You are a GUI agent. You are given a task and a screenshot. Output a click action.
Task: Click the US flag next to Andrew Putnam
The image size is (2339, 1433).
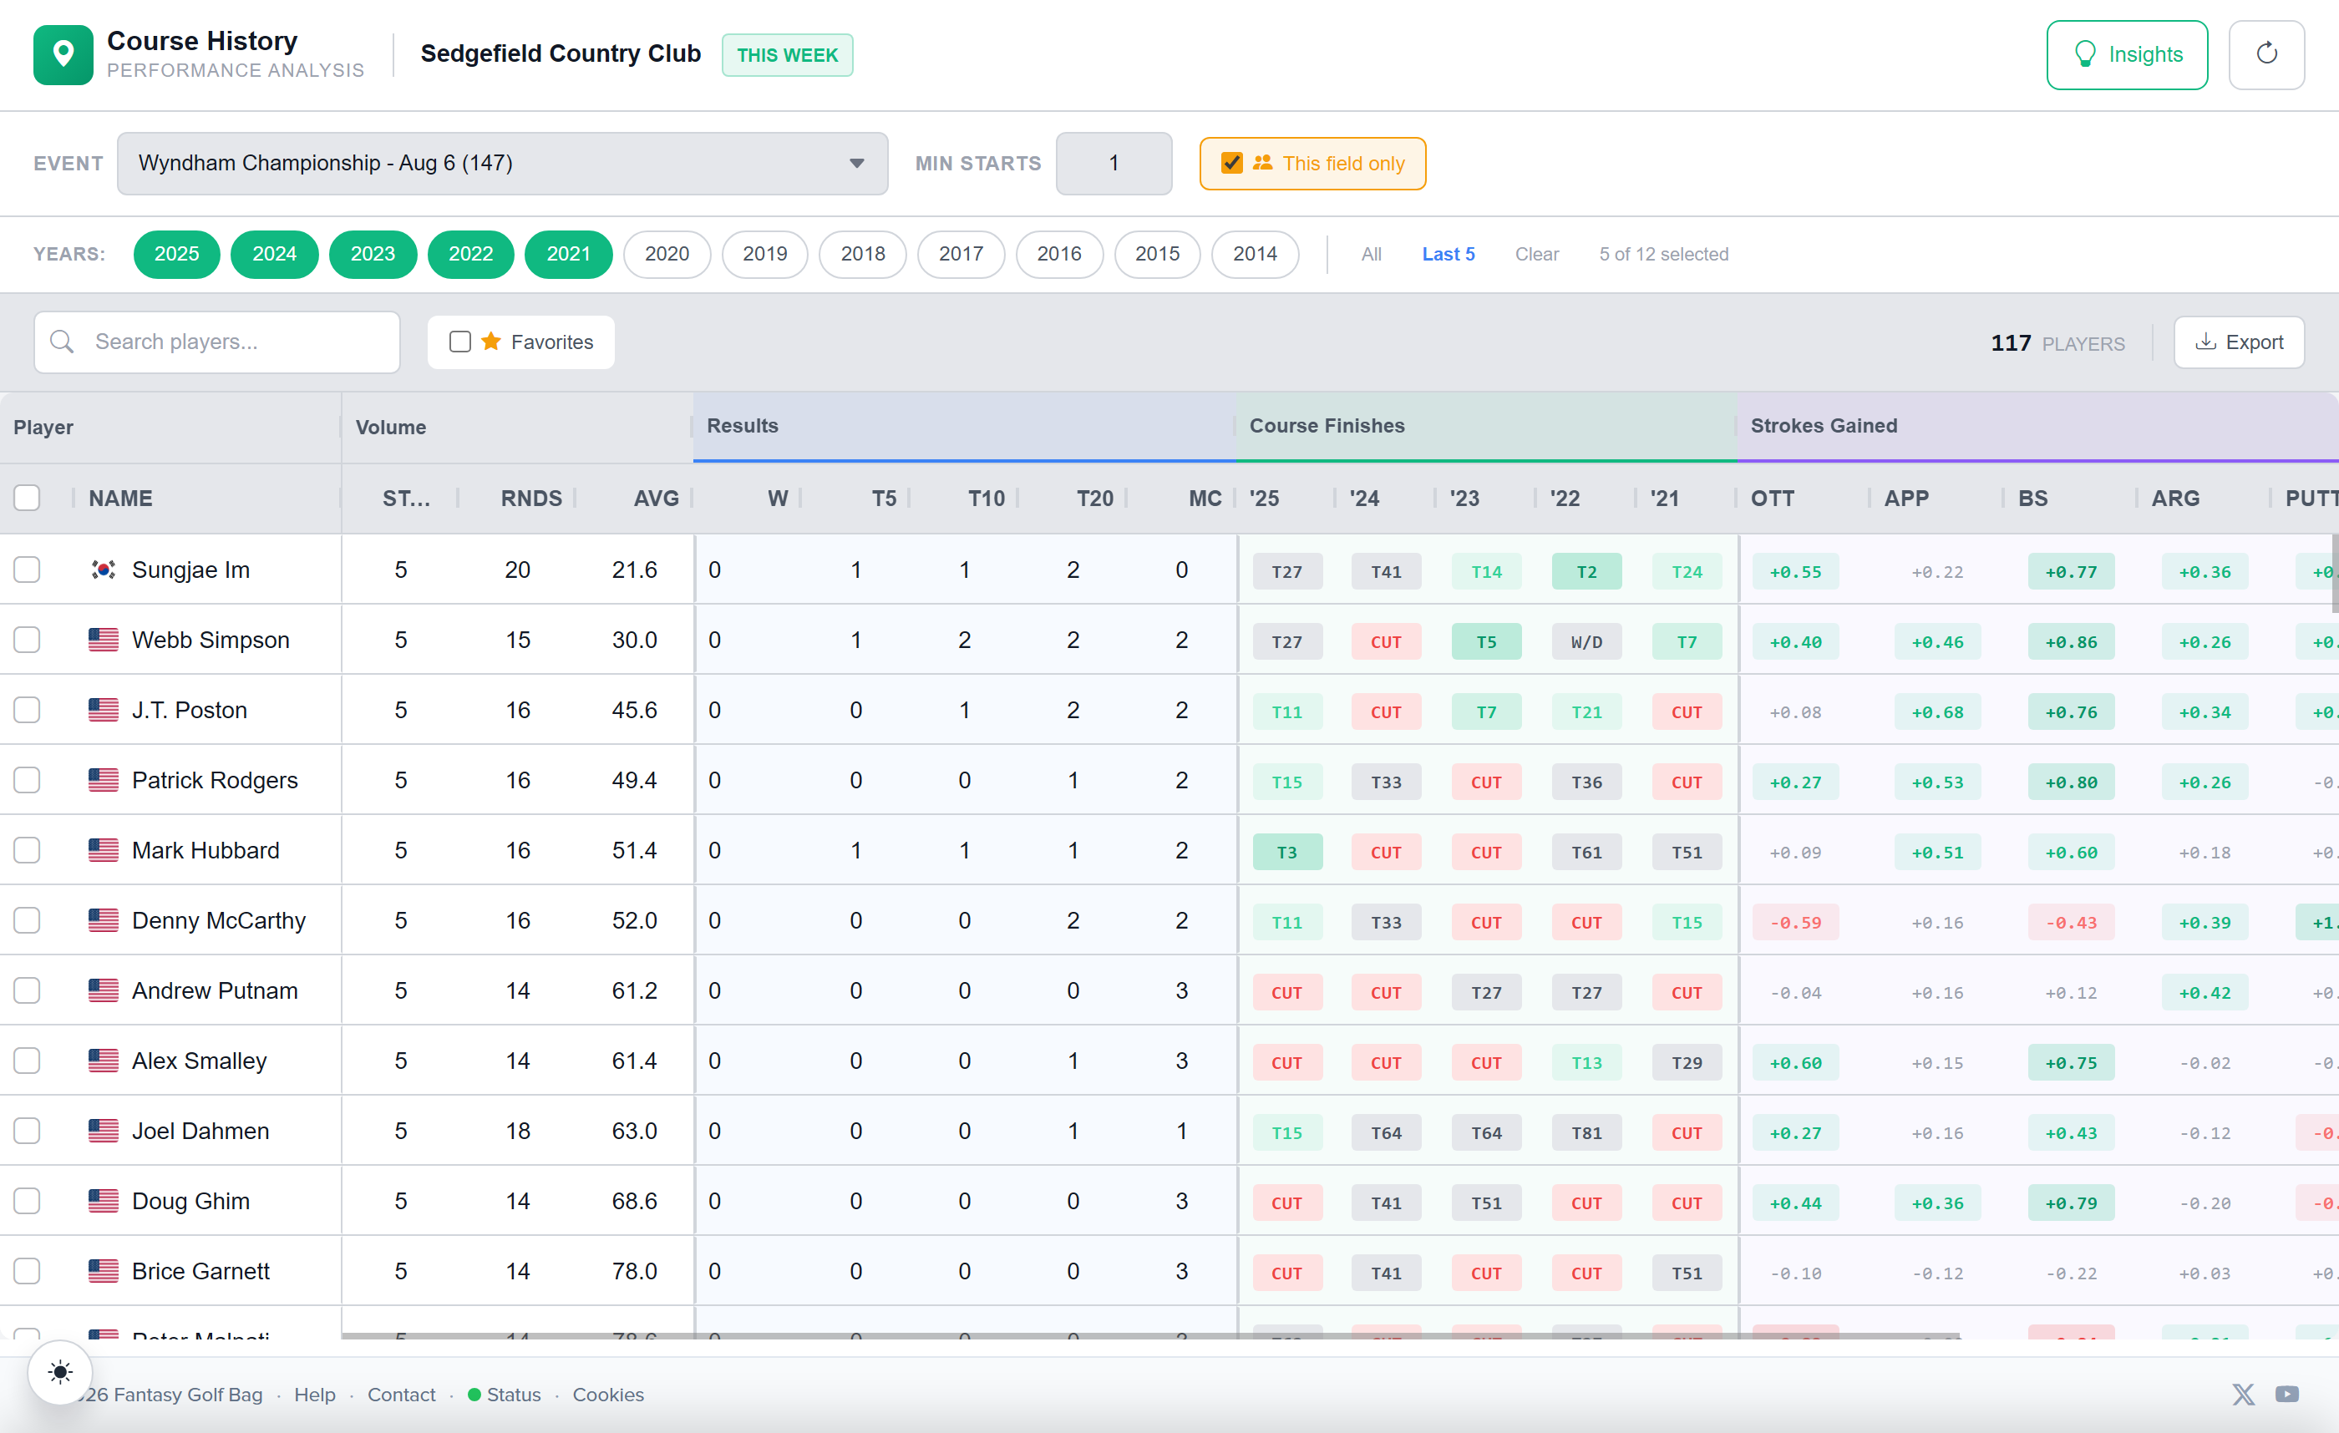click(104, 990)
